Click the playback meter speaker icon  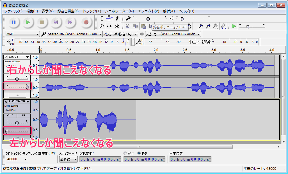pos(9,42)
